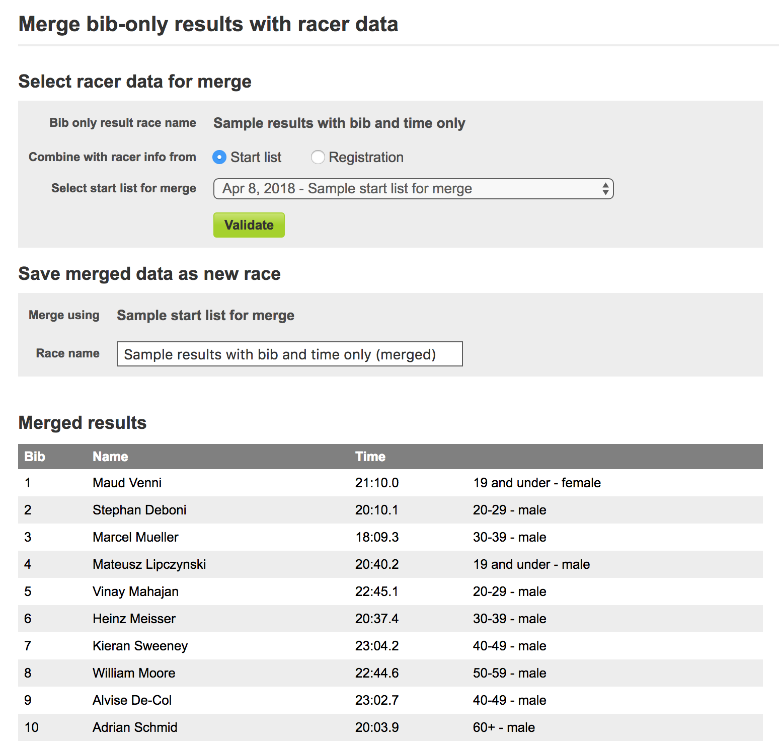Select Kieran Sweeney's result entry

tap(140, 646)
